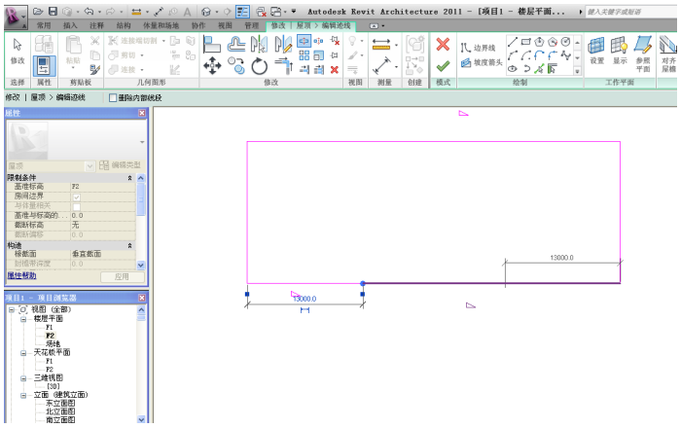The height and width of the screenshot is (428, 680).
Task: Click the 属性帮助 link
Action: (x=22, y=275)
